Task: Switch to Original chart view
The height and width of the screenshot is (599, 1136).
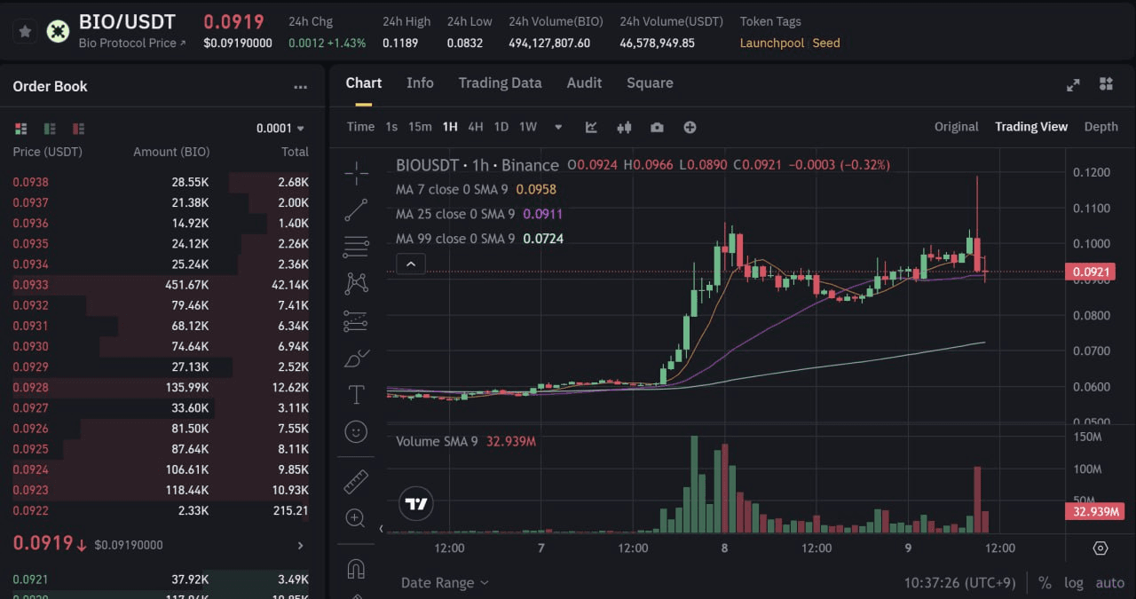Action: (956, 127)
